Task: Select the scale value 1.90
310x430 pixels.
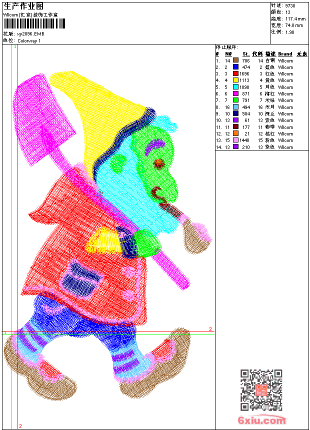Action: point(289,32)
